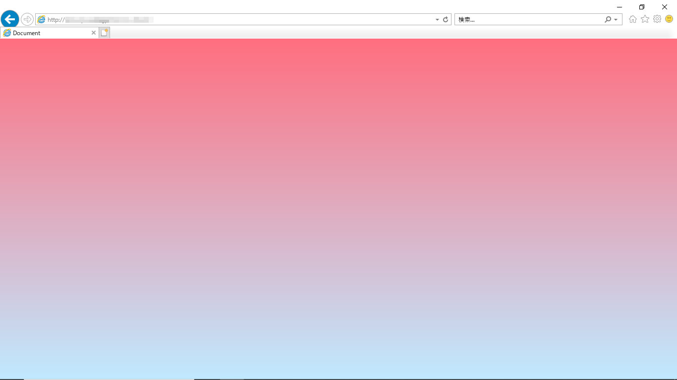Open the search provider dropdown arrow
This screenshot has width=677, height=380.
(x=615, y=19)
